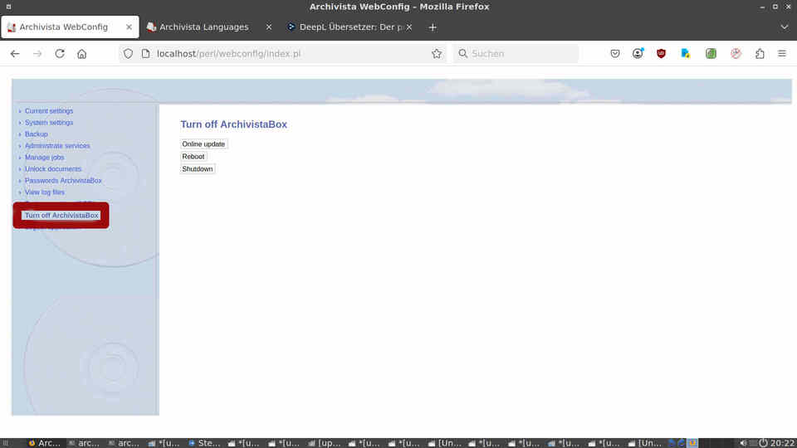The image size is (797, 448).
Task: Switch to the DeepL Übersetzer tab
Action: [350, 27]
